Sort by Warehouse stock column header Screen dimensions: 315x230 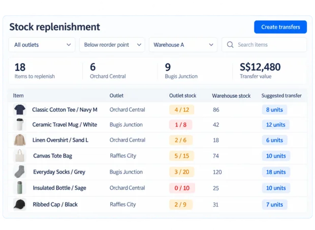point(231,96)
